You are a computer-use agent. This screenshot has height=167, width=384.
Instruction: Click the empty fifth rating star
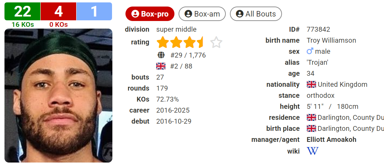[216, 42]
